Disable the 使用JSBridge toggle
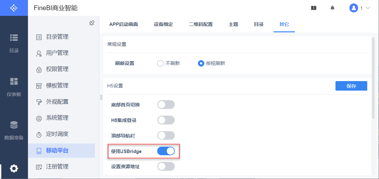Screen dimensions: 379x179 pyautogui.click(x=166, y=151)
